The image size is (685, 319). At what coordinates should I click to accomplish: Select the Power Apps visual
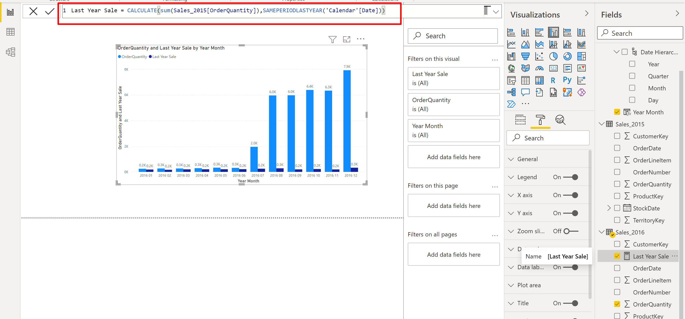[x=582, y=92]
